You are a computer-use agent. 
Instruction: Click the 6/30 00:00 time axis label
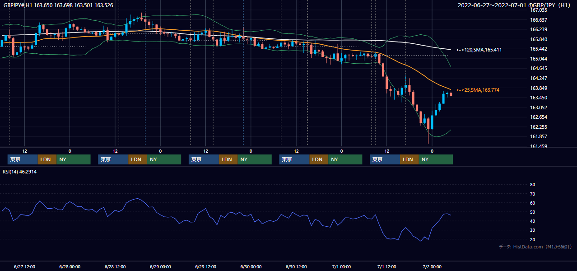click(x=251, y=267)
